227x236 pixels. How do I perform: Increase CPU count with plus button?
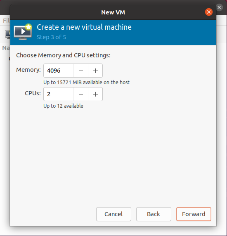pyautogui.click(x=95, y=94)
